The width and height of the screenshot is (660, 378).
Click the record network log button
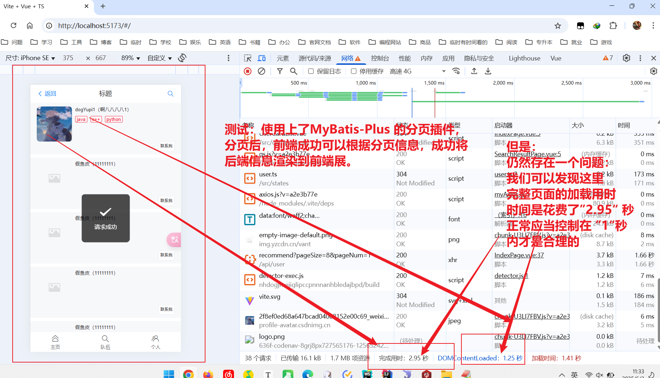coord(248,71)
